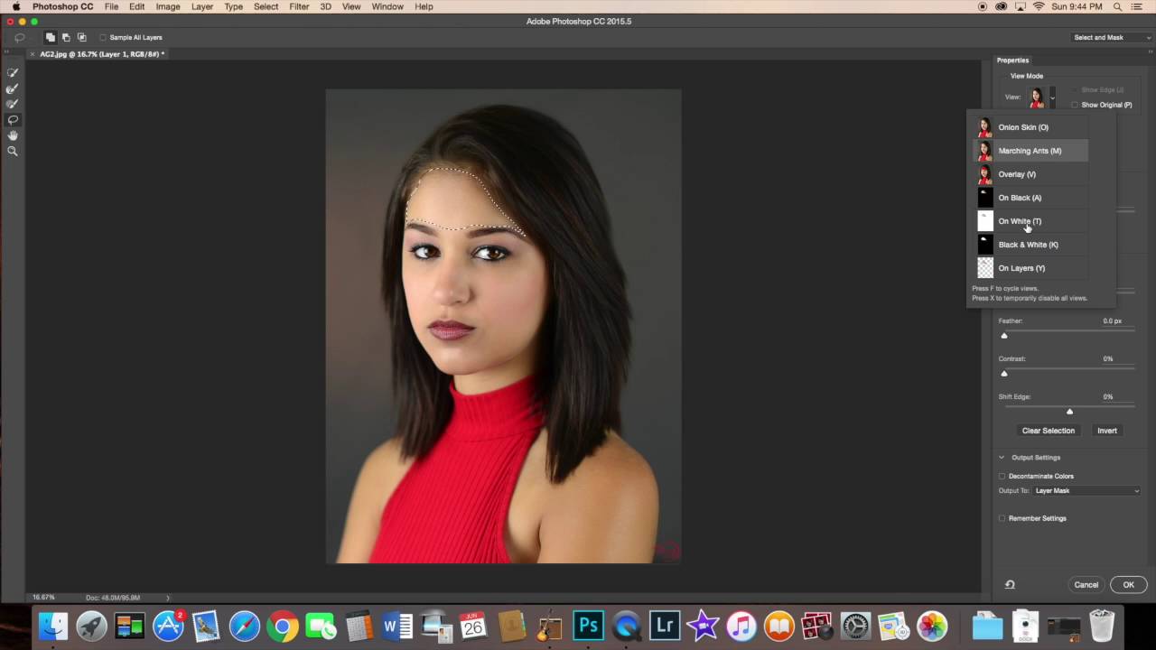Click the Contrast slider handle
Screen dimensions: 1156x650
[x=1004, y=374]
